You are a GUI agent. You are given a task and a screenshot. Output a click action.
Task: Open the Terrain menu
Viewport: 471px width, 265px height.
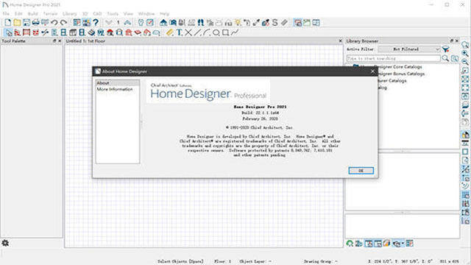click(50, 13)
